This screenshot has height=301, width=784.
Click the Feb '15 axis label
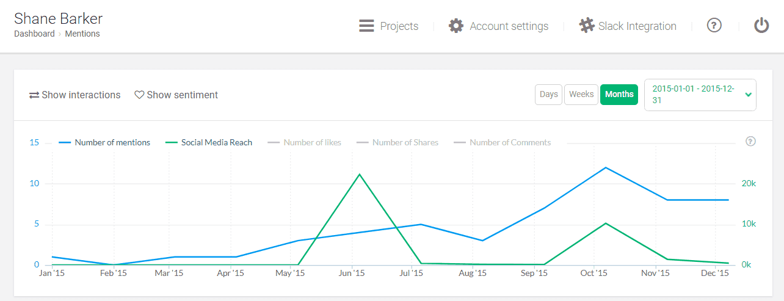[x=113, y=274]
